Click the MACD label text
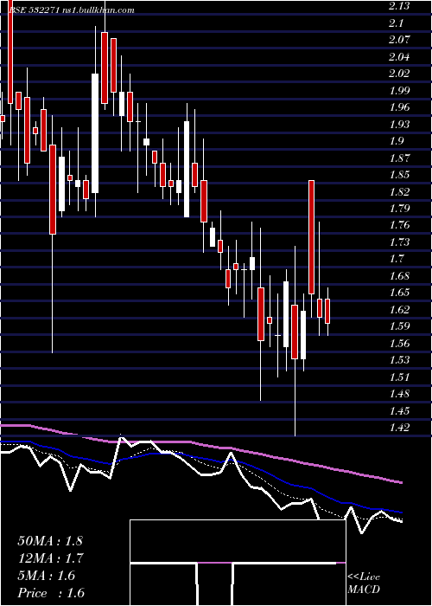432x606 pixels. click(x=364, y=590)
